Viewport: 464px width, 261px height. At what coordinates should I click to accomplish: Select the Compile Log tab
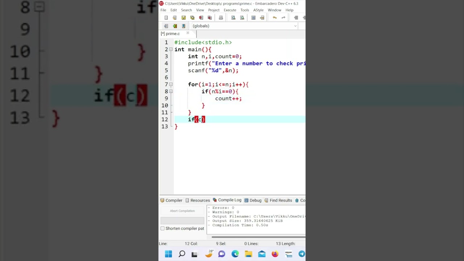(227, 200)
